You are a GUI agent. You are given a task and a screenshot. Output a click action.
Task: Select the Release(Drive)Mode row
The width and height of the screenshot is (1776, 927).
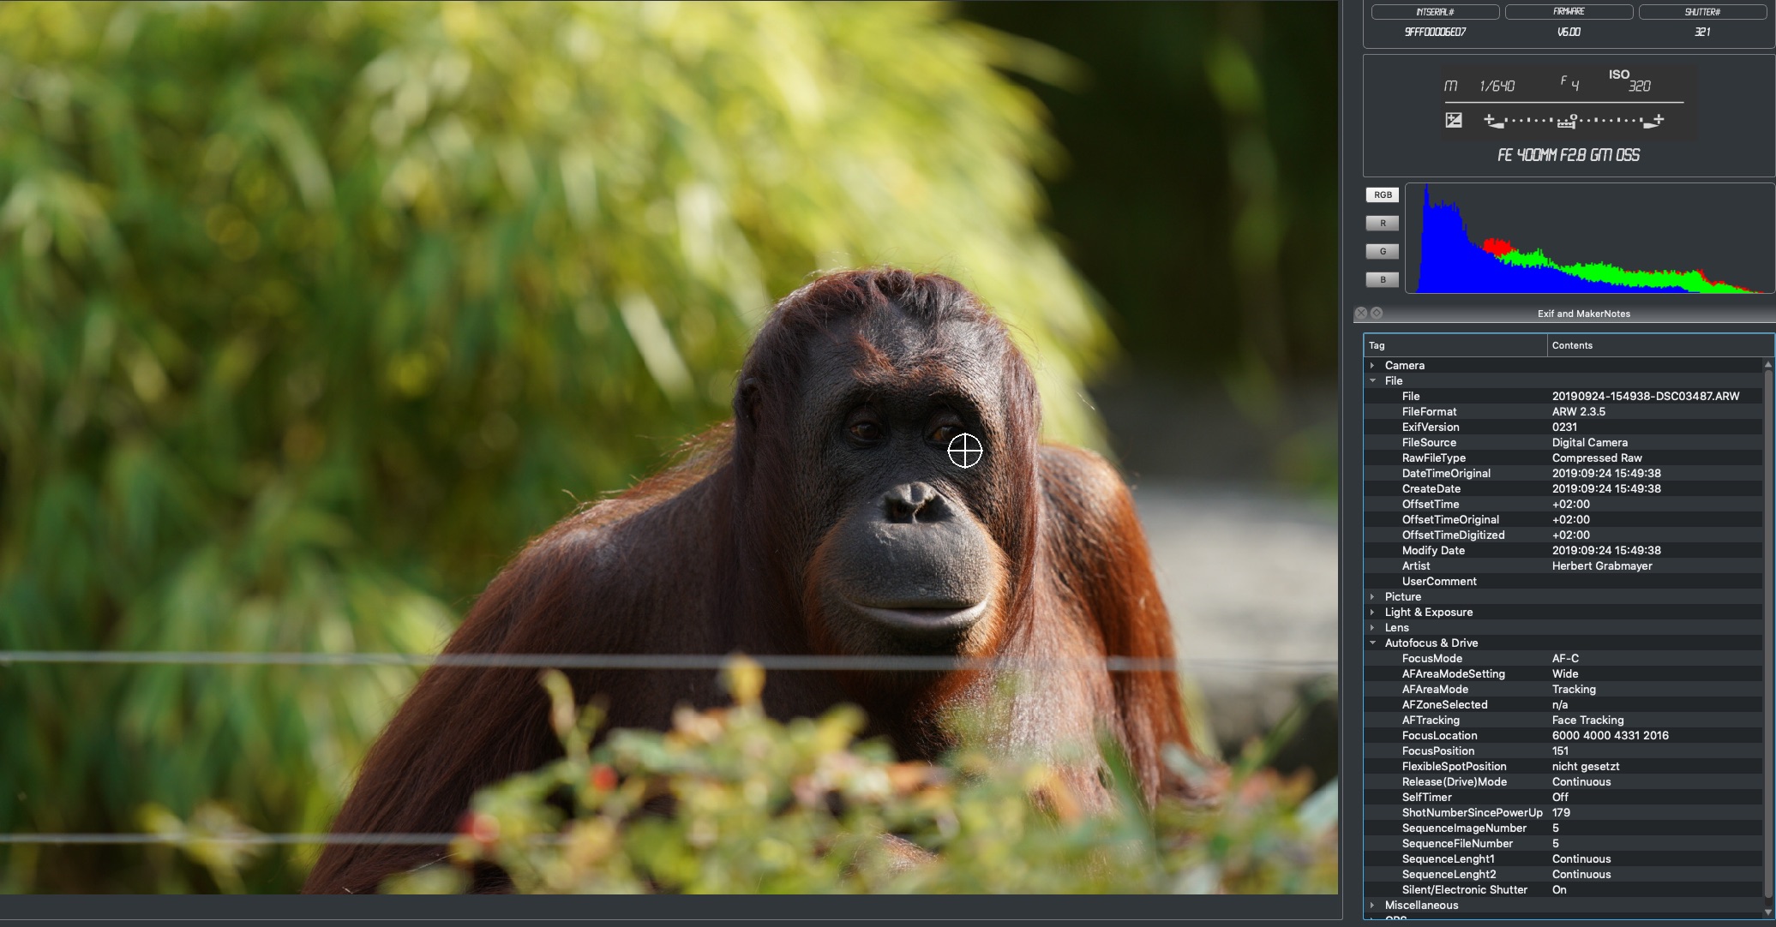coord(1563,781)
